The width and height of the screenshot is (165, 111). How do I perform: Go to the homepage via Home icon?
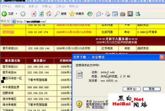pyautogui.click(x=49, y=14)
